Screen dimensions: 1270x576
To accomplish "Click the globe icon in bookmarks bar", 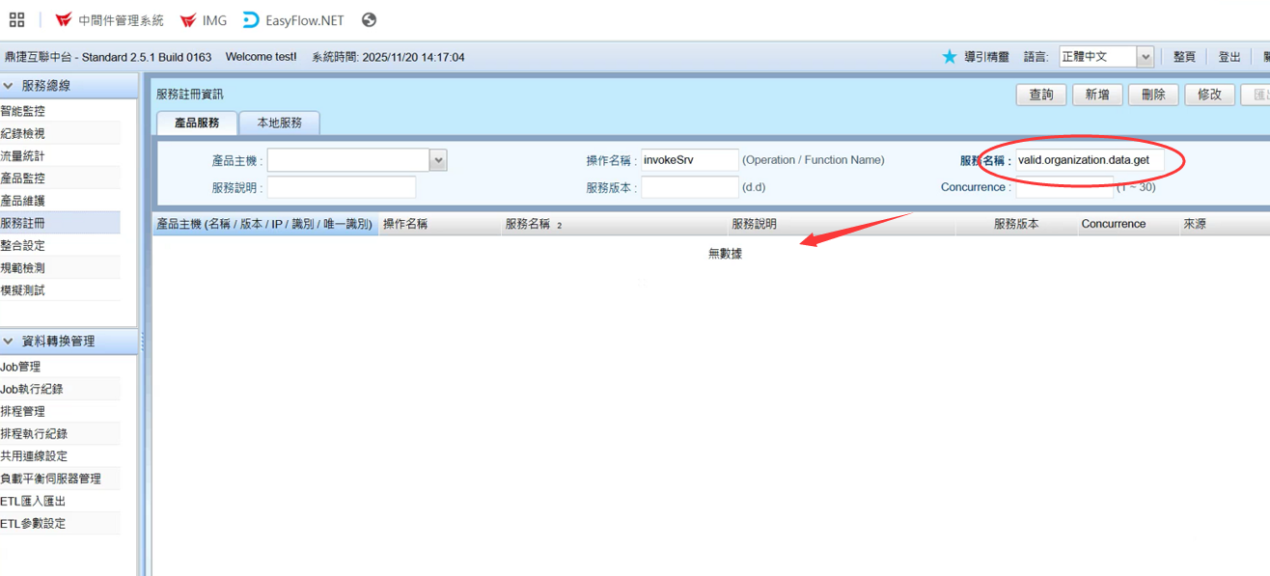I will [x=369, y=20].
